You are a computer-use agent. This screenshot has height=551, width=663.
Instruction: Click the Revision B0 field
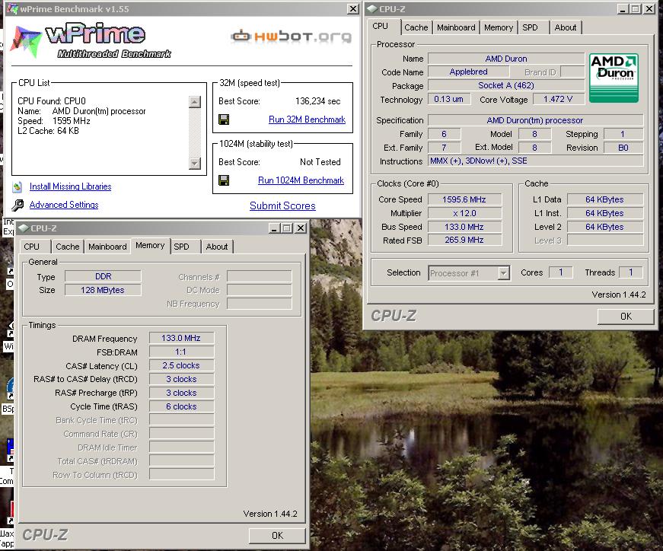pos(623,148)
